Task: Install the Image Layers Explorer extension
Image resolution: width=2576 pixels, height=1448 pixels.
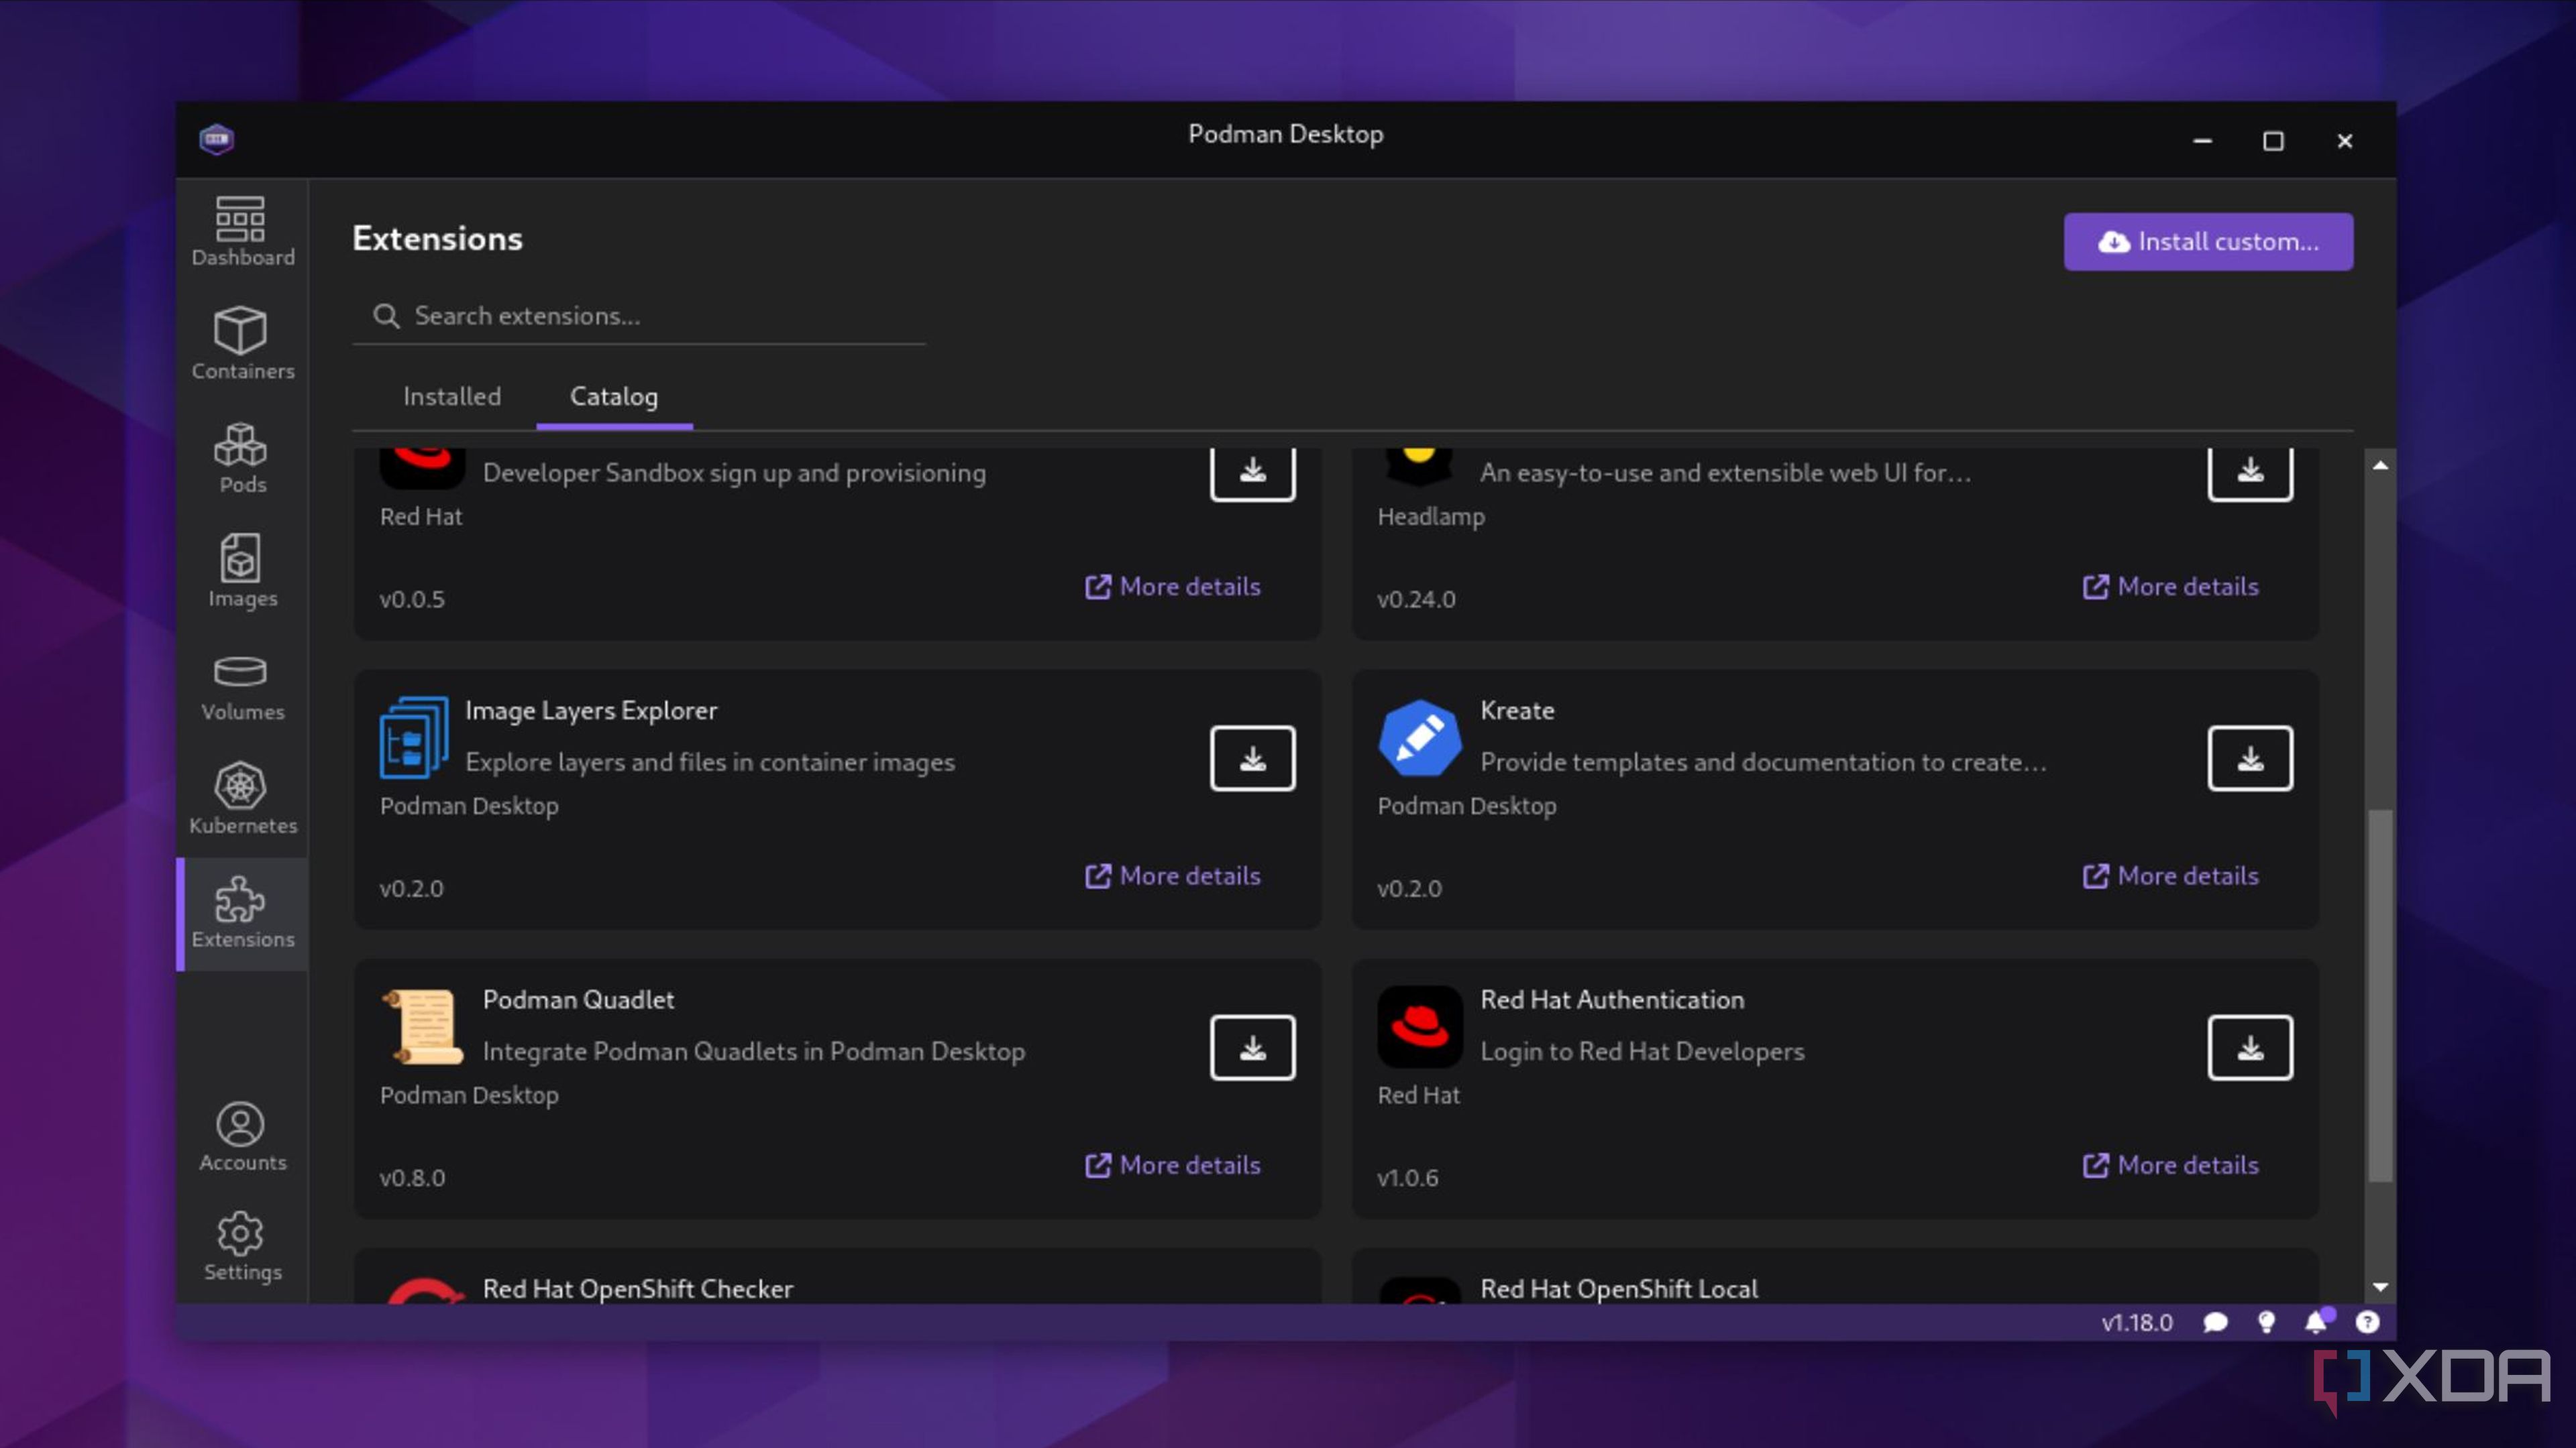Action: 1252,760
